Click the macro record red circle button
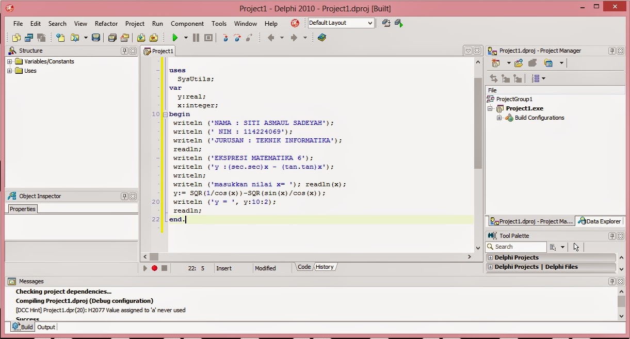This screenshot has height=339, width=630. pos(154,268)
